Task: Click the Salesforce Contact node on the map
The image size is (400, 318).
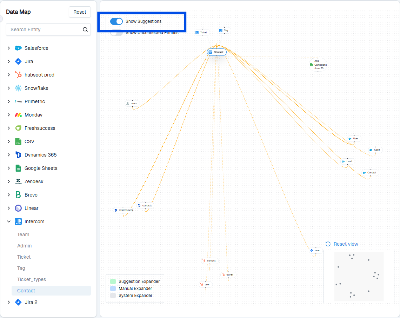Action: [x=370, y=173]
